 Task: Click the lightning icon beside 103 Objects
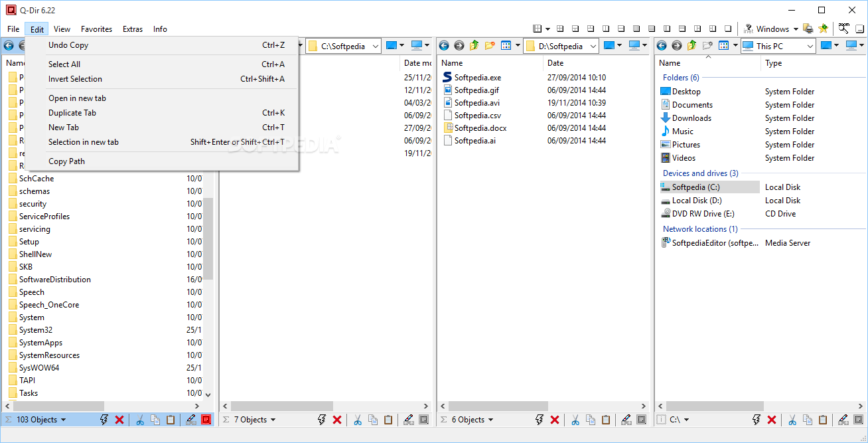click(x=104, y=420)
